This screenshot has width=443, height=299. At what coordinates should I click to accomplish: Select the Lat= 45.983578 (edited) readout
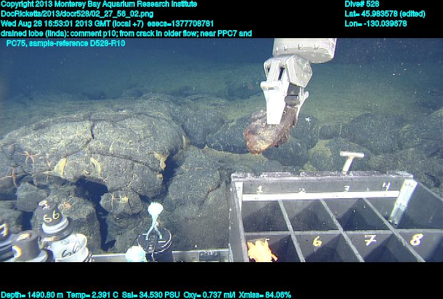coord(385,14)
